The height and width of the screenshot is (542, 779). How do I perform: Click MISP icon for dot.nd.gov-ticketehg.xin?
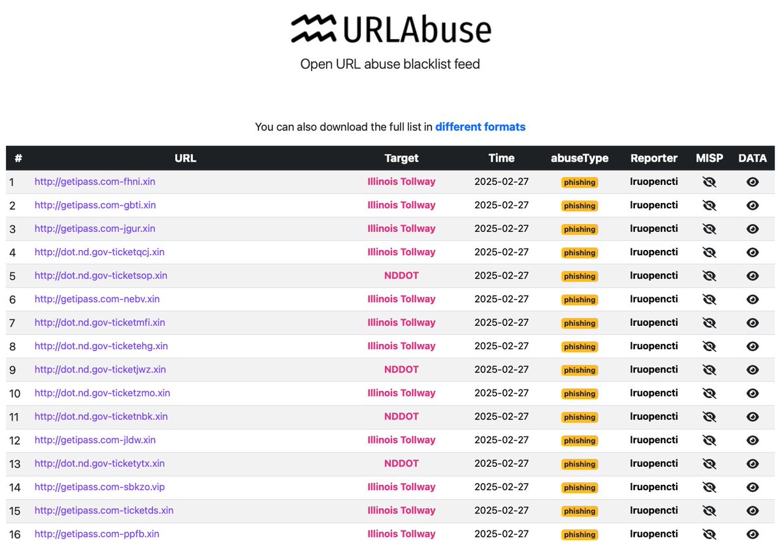click(x=709, y=346)
